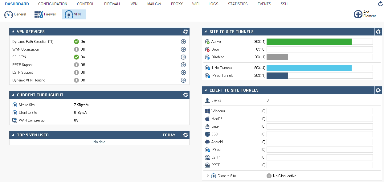The width and height of the screenshot is (384, 182).
Task: Switch to the CONTROL tab
Action: point(86,4)
